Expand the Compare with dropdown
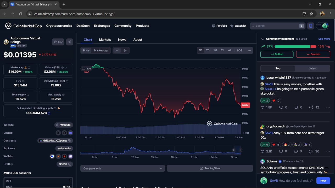335x188 pixels. (x=123, y=168)
